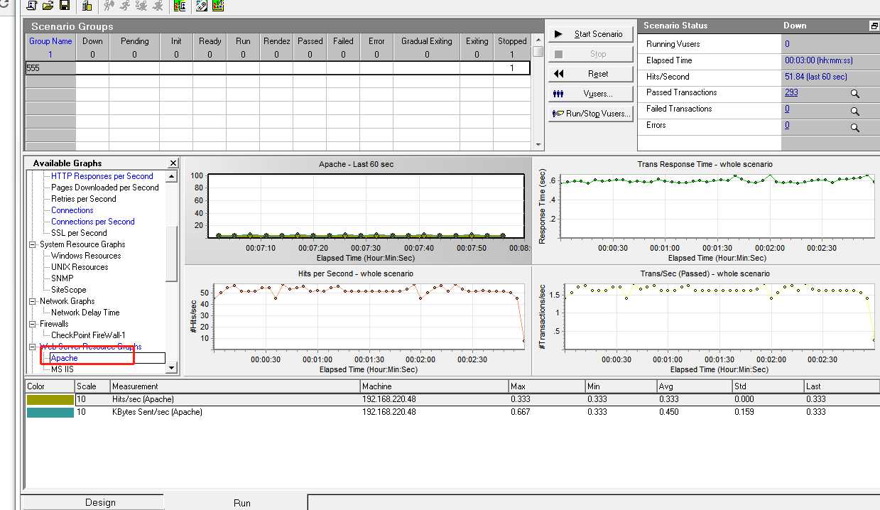Click the Measurement column header

click(x=234, y=386)
